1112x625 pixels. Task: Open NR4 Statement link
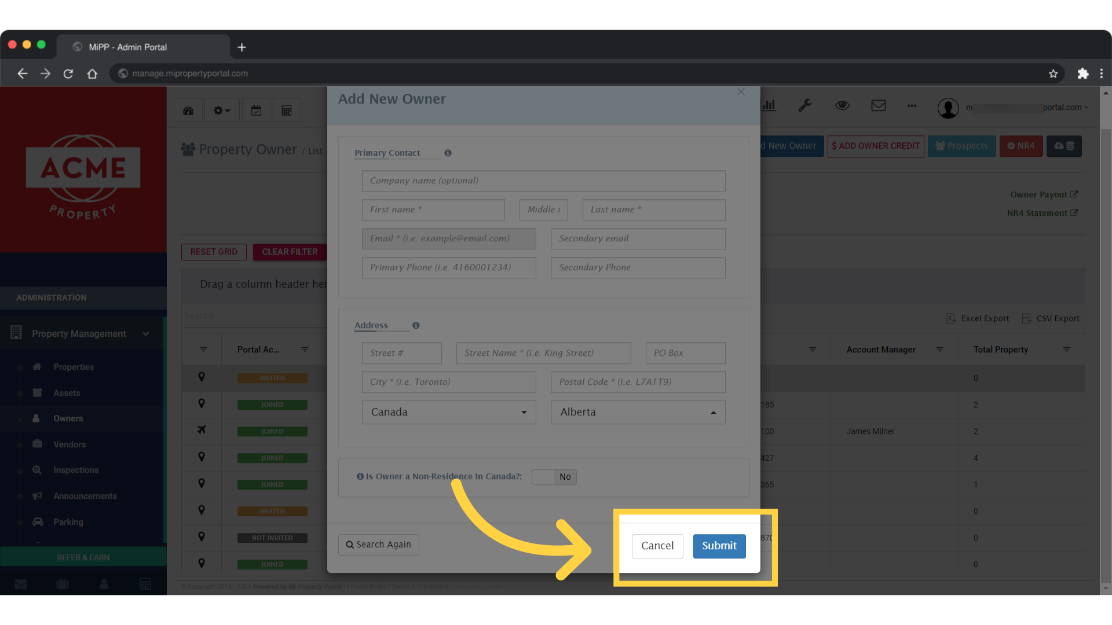point(1042,213)
